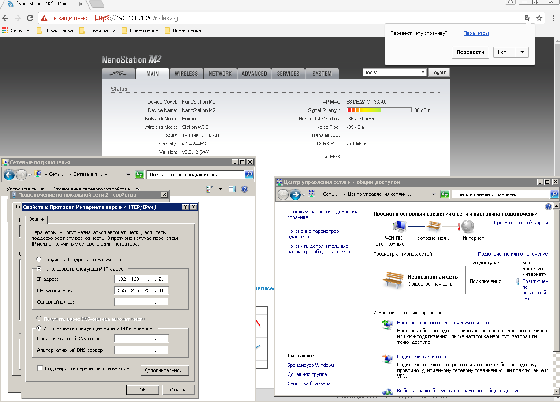Click the forward arrow in Центр управления сетями
Screen dimensions: 560x402
295,194
